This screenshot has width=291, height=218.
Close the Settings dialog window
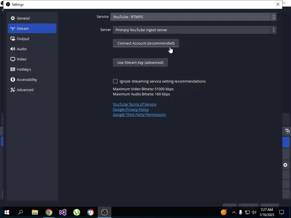tap(278, 4)
